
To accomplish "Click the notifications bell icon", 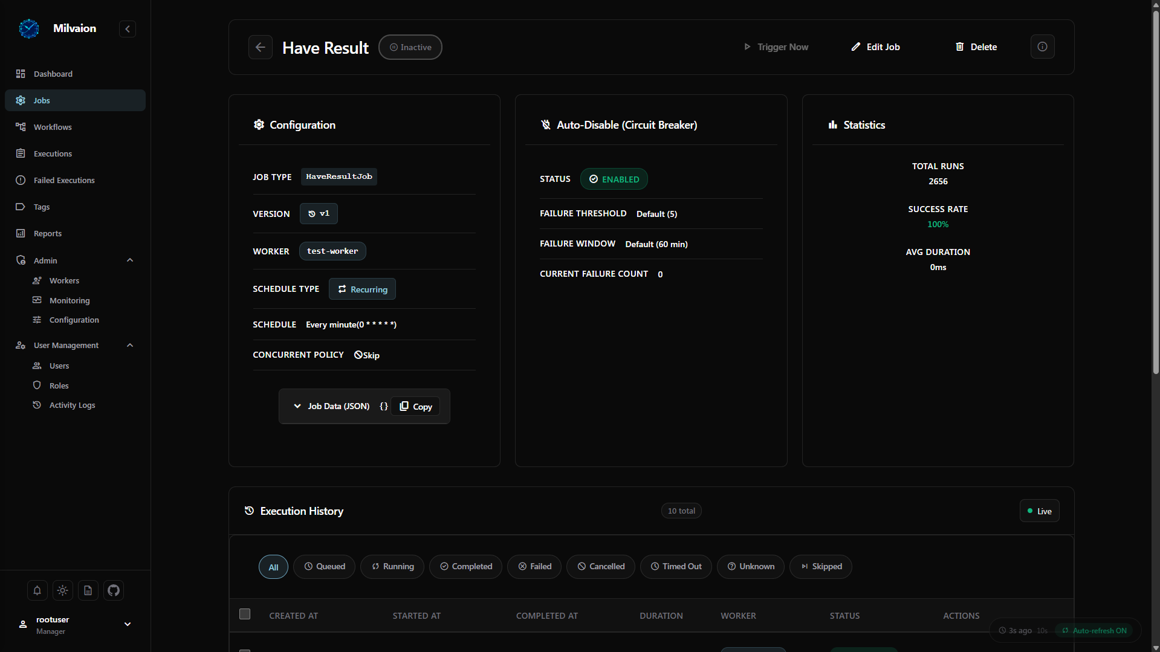I will (37, 590).
